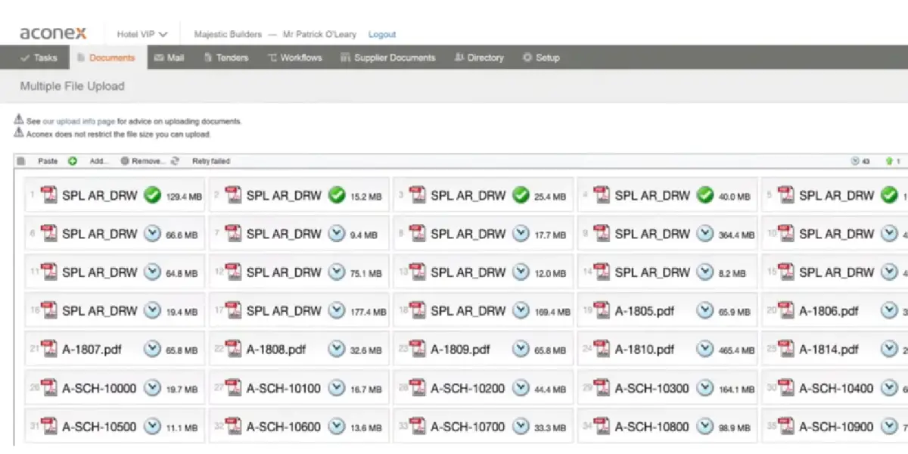This screenshot has width=908, height=454.
Task: Click the green uploaded count icon in toolbar
Action: (x=888, y=161)
